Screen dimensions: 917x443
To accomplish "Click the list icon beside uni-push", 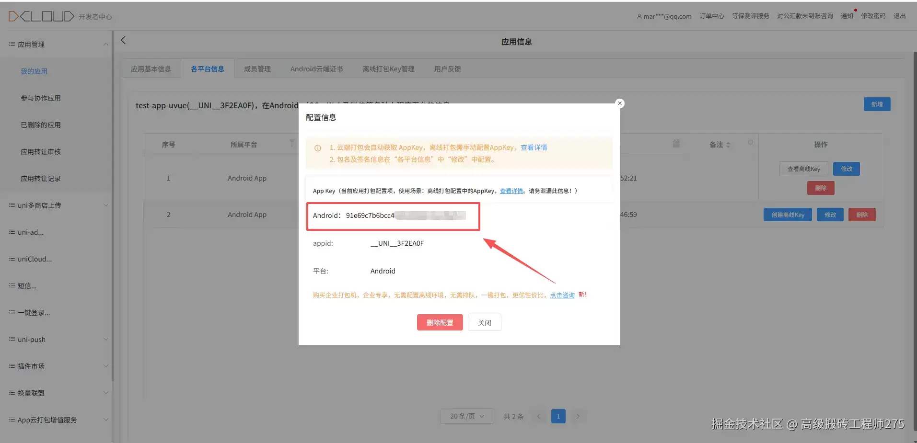I will tap(12, 339).
